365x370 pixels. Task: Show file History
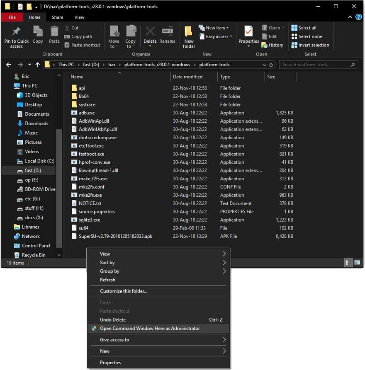point(273,45)
